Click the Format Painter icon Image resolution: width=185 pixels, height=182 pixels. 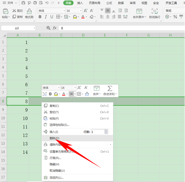(x=29, y=11)
